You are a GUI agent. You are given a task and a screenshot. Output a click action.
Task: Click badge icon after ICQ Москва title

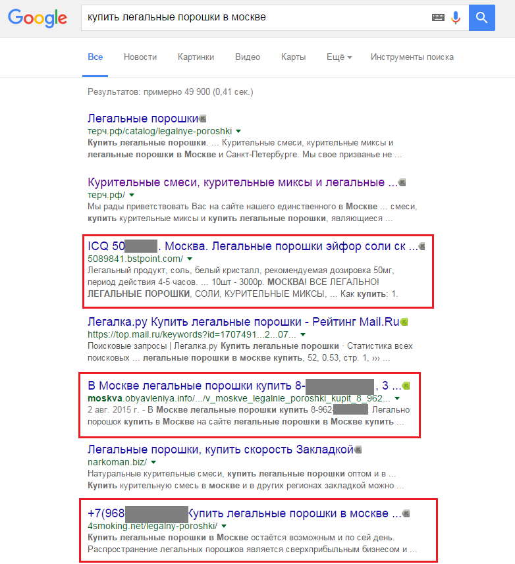pos(421,246)
